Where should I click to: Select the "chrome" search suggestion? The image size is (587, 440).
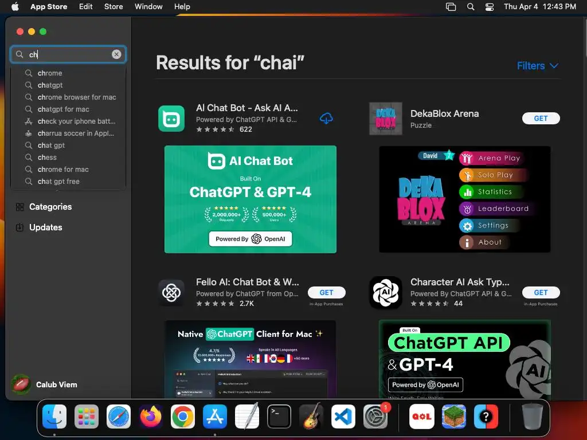pyautogui.click(x=68, y=73)
